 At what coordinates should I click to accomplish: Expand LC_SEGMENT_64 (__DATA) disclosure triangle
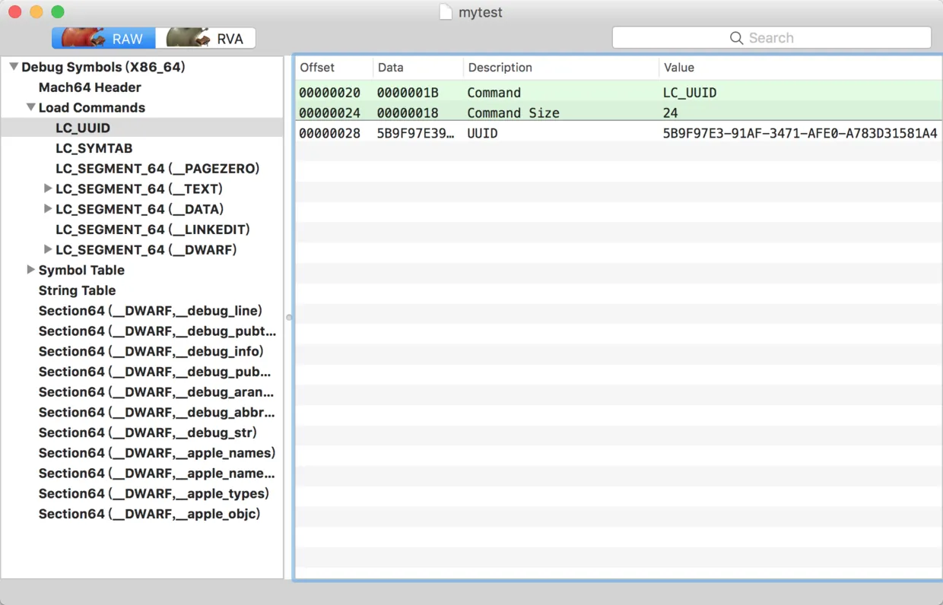point(48,208)
